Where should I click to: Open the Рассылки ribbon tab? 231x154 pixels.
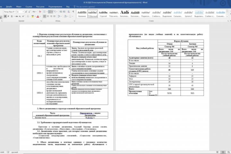pyautogui.click(x=40, y=7)
